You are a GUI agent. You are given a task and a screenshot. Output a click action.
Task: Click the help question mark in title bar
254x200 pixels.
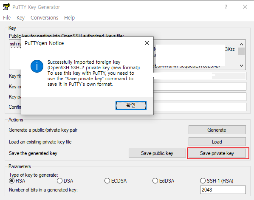click(226, 7)
